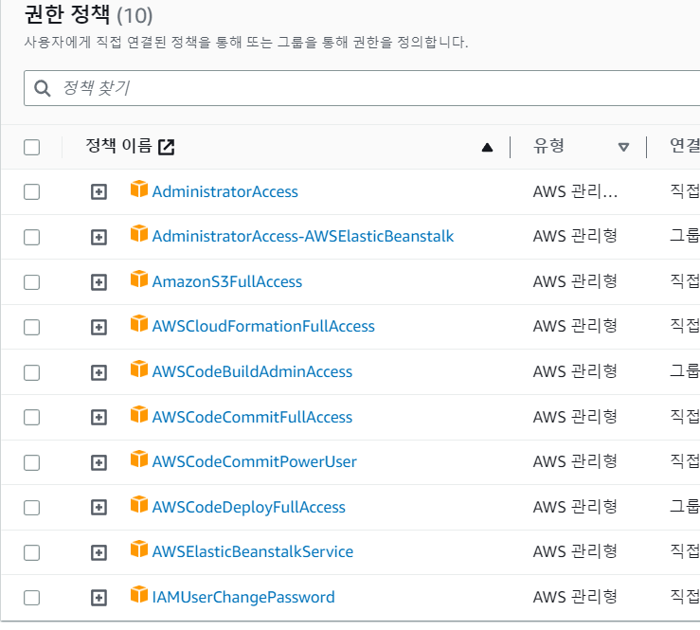Open AdministratorAccess-AWSElasticBeanstalk policy link
This screenshot has height=630, width=700.
(x=303, y=236)
